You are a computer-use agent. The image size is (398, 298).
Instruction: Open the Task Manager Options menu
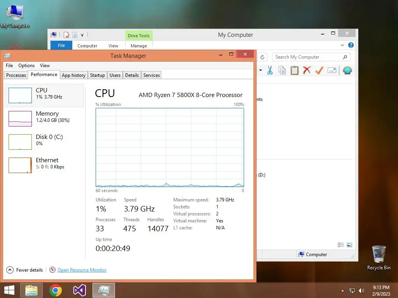pos(26,65)
